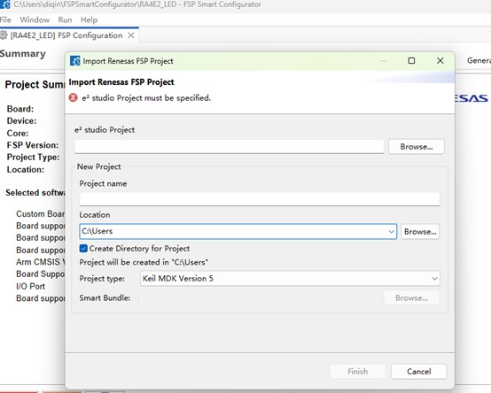
Task: Browse for the new project Location
Action: click(420, 232)
